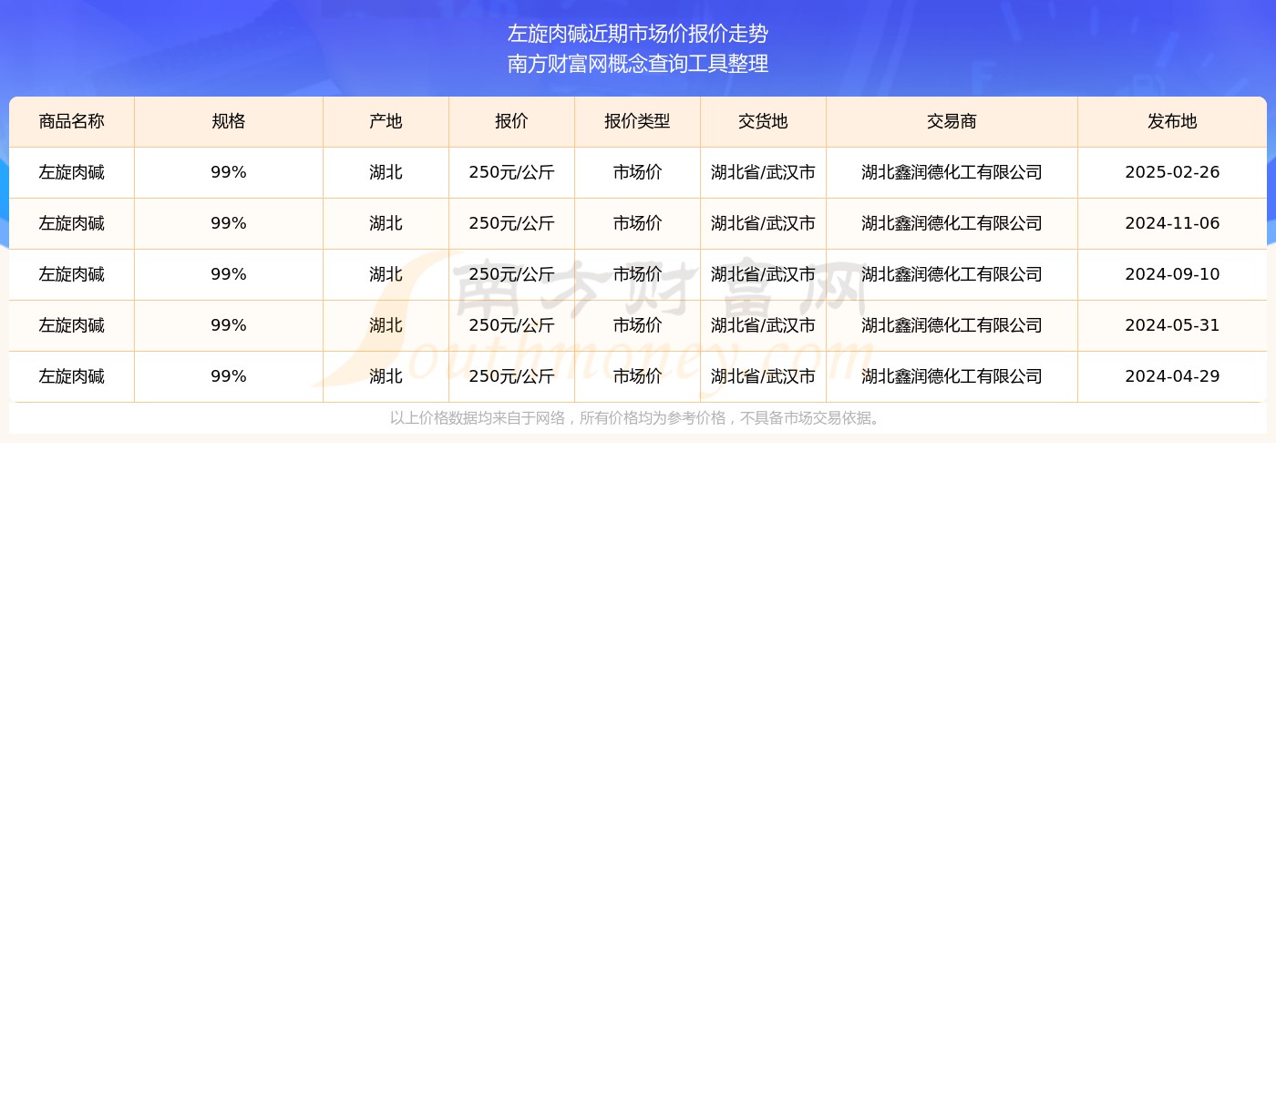Click the 商品名称 column header
This screenshot has height=1098, width=1276.
[72, 122]
